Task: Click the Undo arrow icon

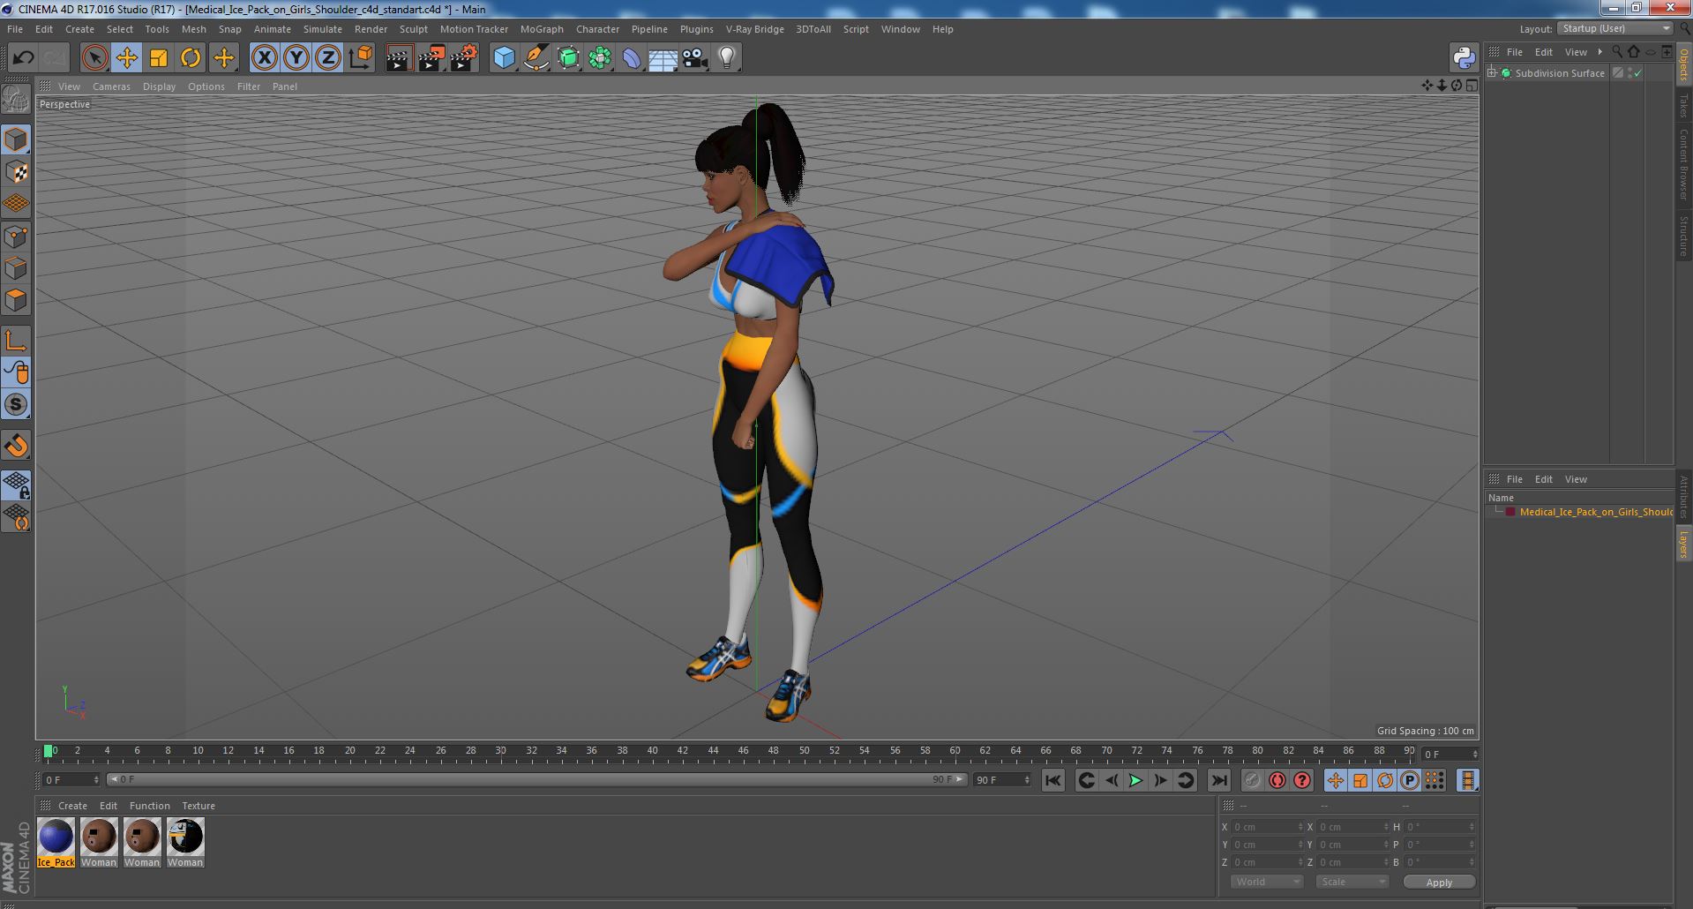Action: [23, 58]
